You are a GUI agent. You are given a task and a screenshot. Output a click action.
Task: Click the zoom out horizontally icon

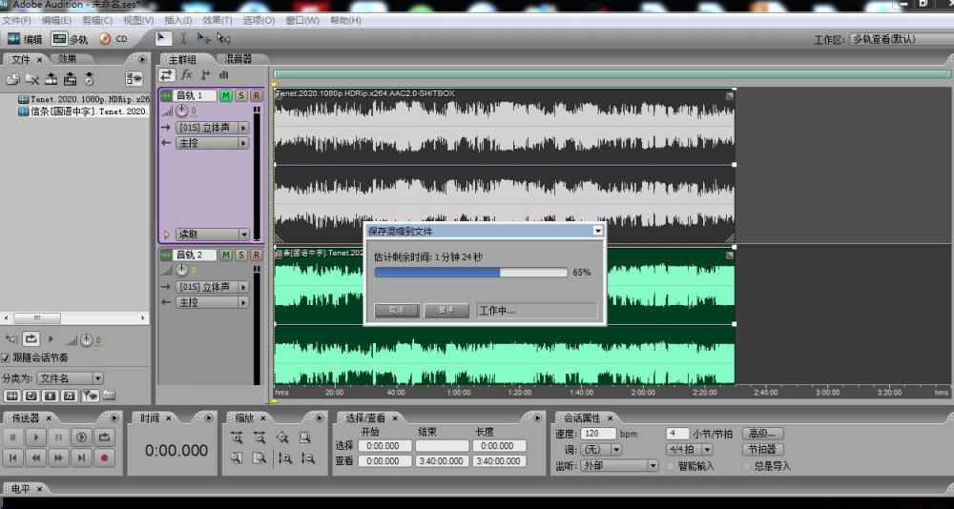259,437
